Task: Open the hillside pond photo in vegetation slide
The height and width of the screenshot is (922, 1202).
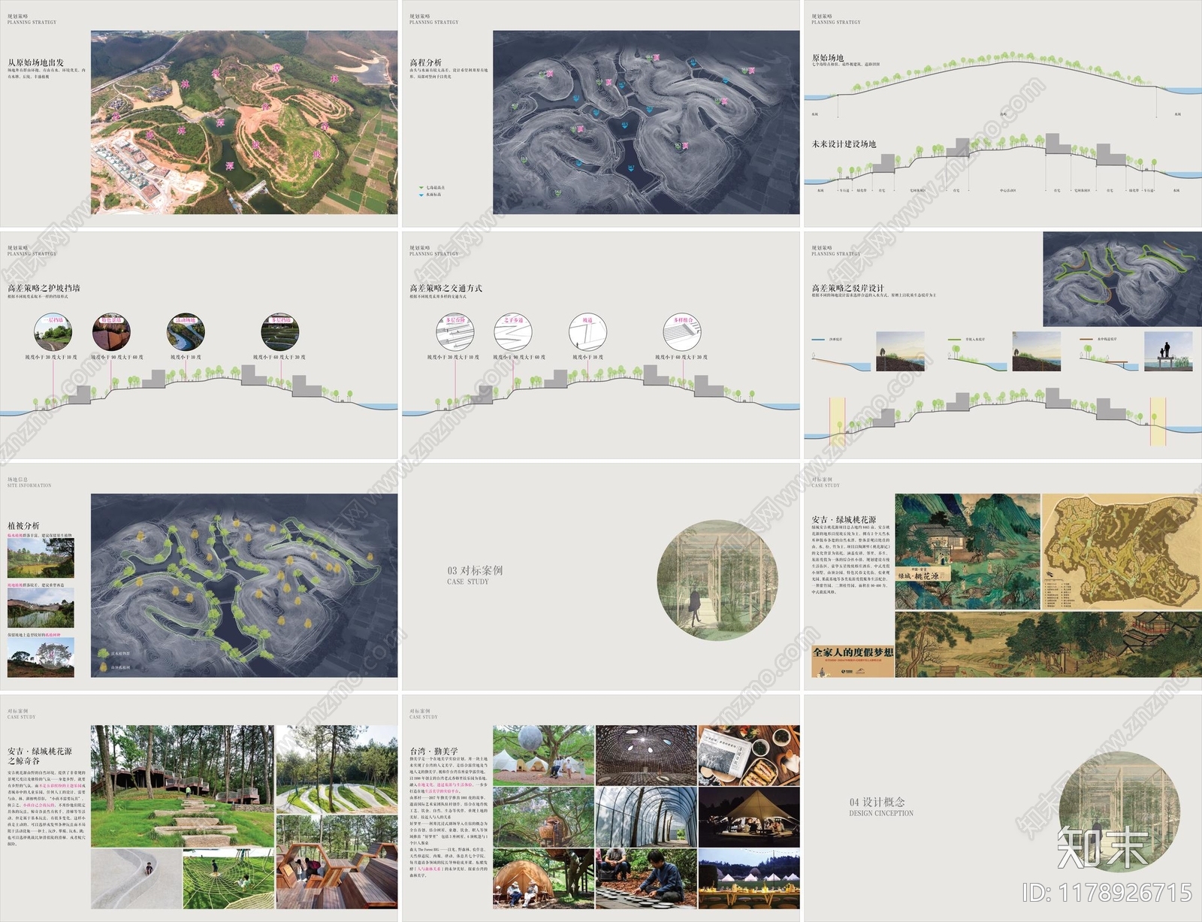Action: [41, 608]
